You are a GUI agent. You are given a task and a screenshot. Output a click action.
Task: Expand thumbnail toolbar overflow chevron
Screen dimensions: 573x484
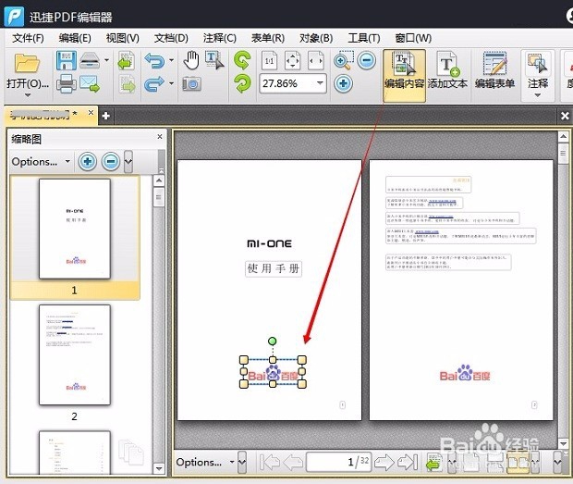[128, 161]
